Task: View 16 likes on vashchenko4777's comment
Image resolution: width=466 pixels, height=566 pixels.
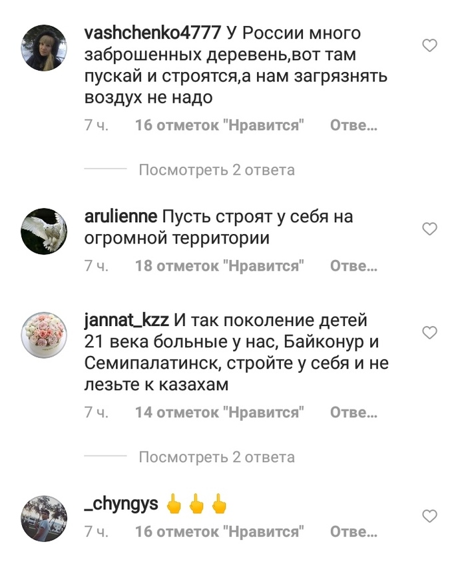Action: coord(220,125)
